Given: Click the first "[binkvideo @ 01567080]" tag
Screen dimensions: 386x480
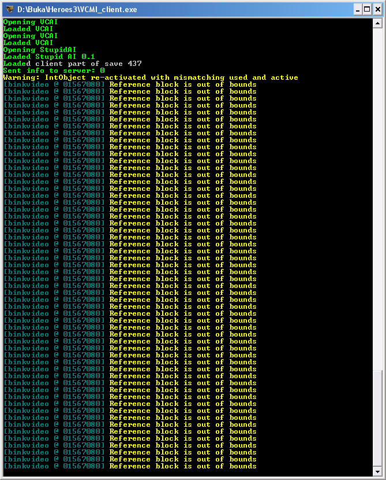Looking at the screenshot, I should click(x=54, y=84).
